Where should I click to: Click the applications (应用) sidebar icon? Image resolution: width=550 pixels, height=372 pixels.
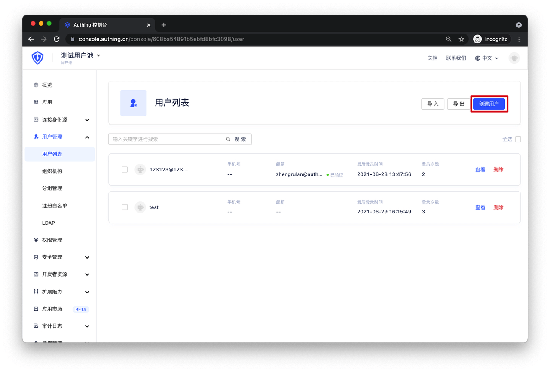click(x=36, y=102)
